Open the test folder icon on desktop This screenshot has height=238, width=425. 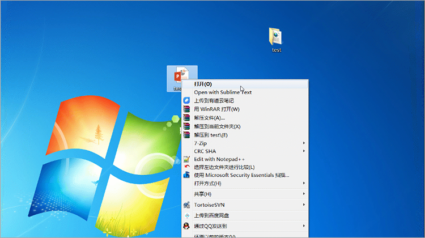tap(275, 36)
